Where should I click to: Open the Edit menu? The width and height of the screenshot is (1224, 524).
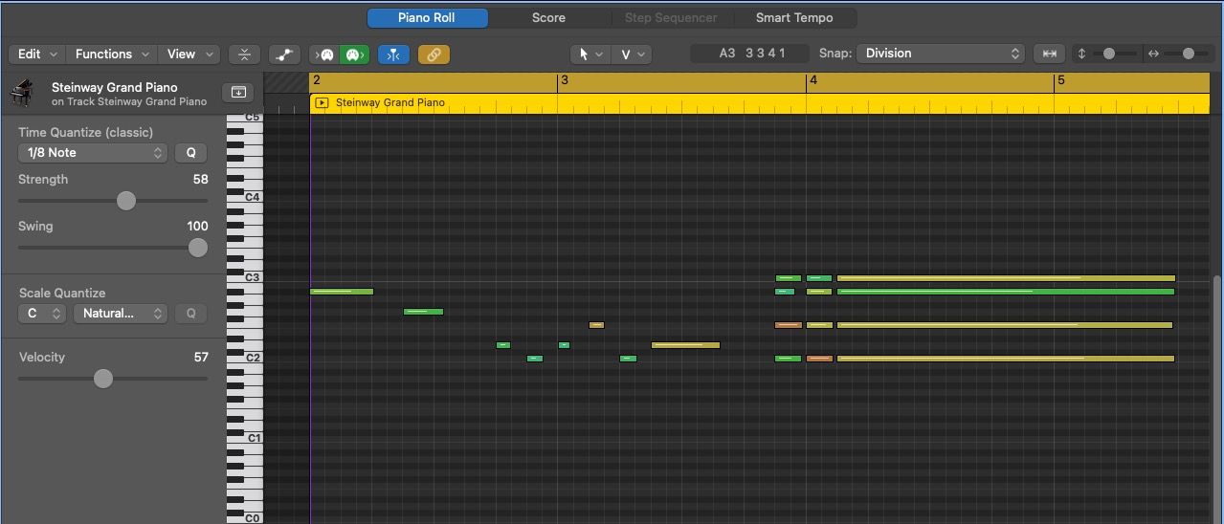click(38, 55)
